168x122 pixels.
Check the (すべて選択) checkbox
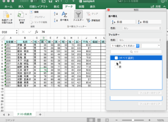116,58
